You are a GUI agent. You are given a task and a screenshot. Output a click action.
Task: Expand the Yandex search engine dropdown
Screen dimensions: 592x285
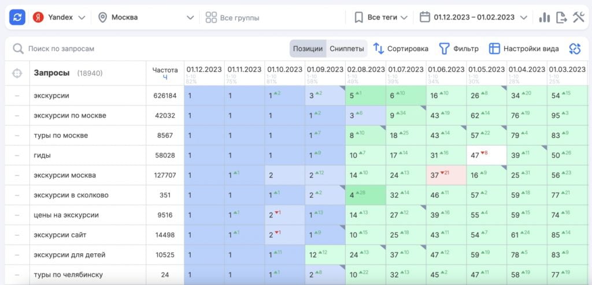[59, 17]
